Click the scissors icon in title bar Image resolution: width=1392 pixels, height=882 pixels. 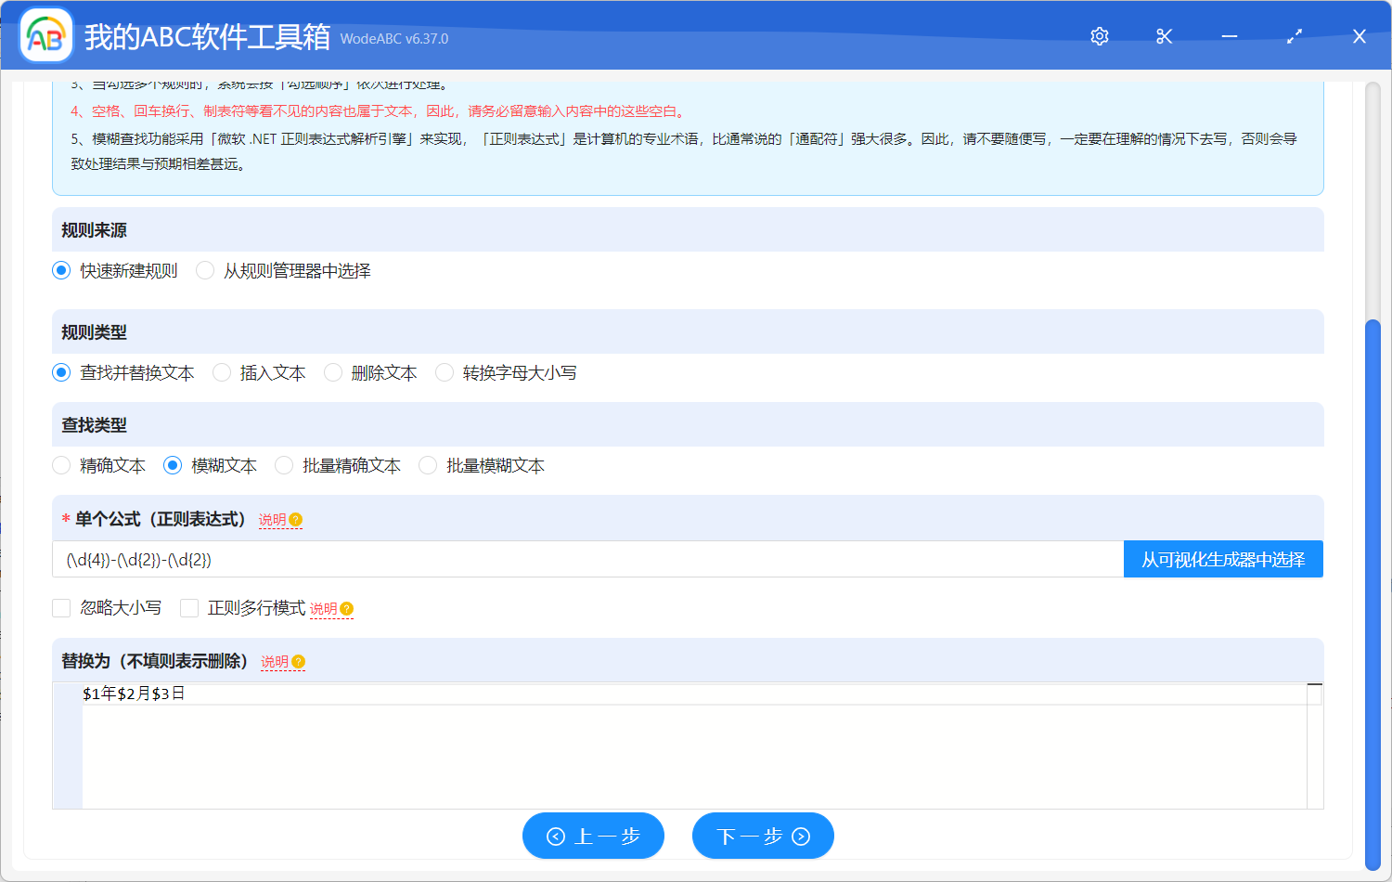(1165, 36)
